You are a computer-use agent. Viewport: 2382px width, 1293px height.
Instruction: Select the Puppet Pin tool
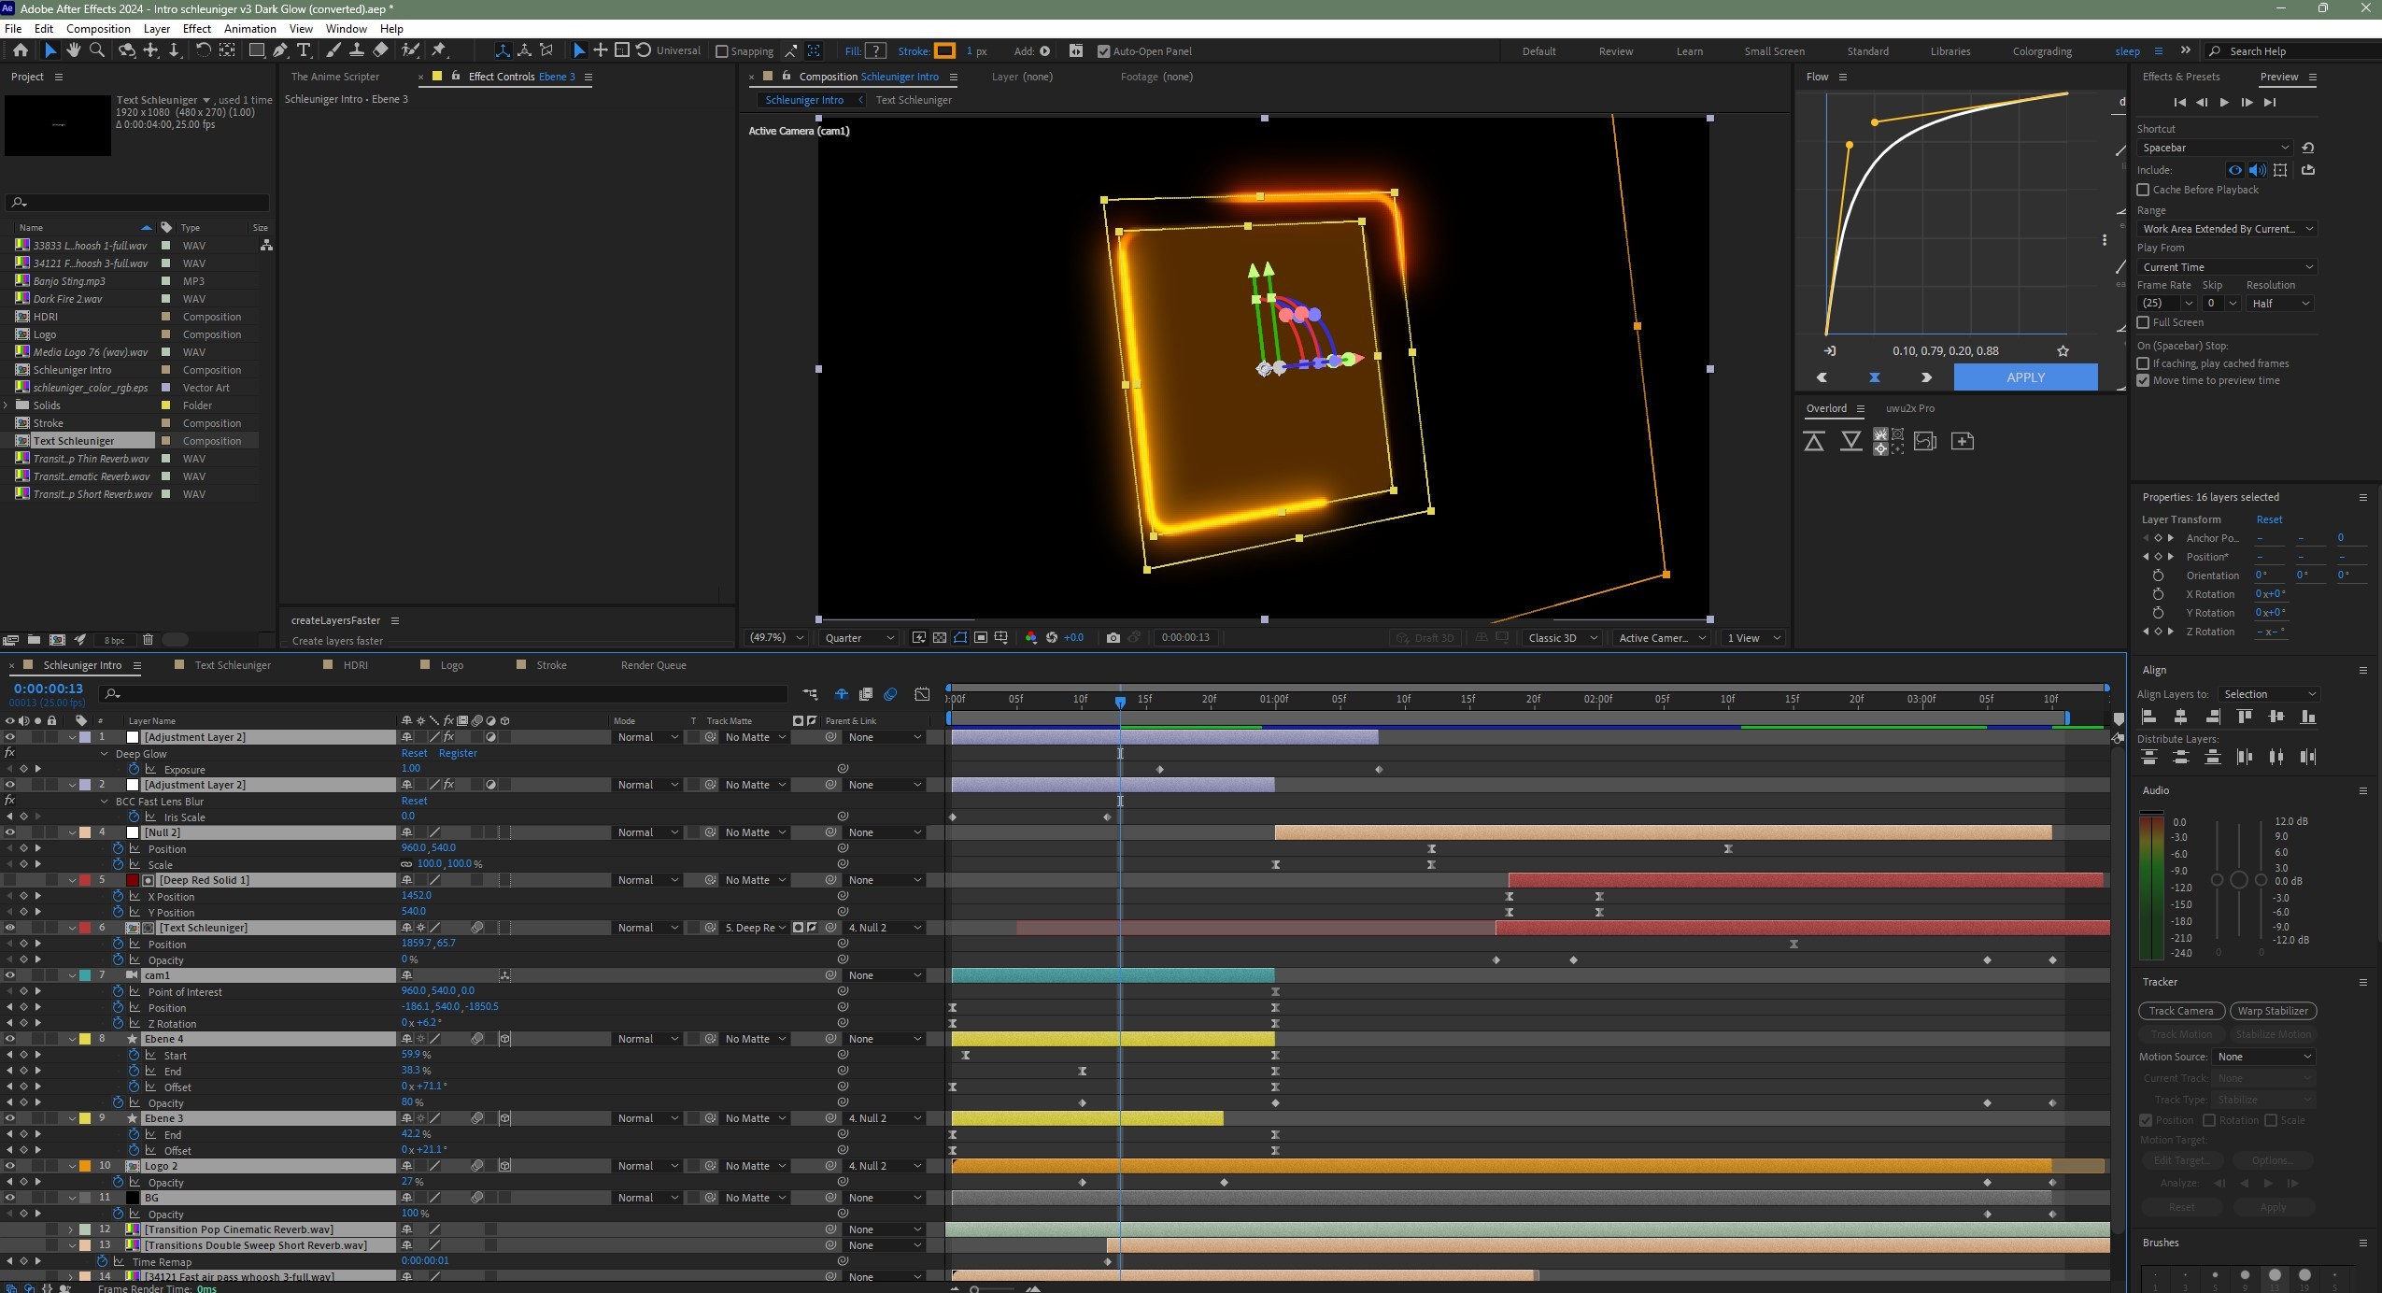[x=439, y=50]
